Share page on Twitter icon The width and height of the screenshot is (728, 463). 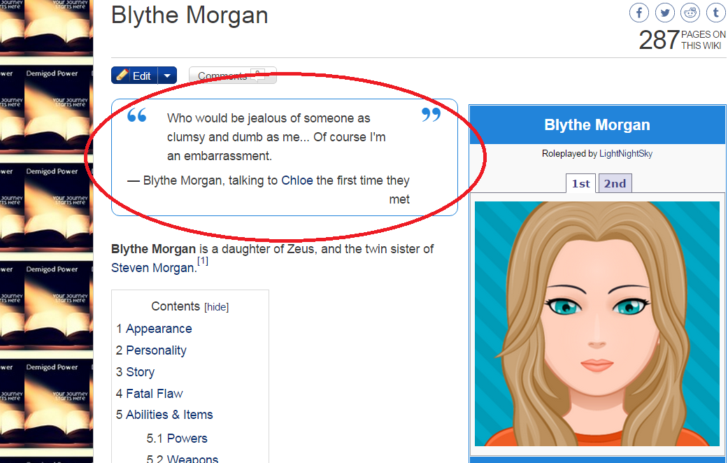click(x=665, y=13)
